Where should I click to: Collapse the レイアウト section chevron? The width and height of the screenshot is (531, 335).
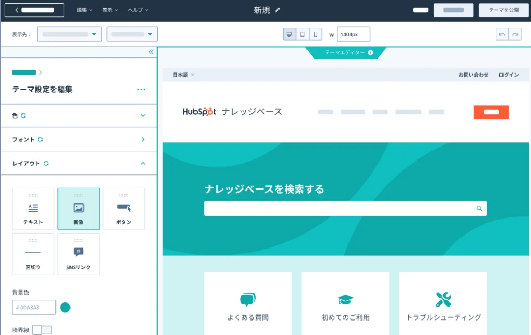143,163
